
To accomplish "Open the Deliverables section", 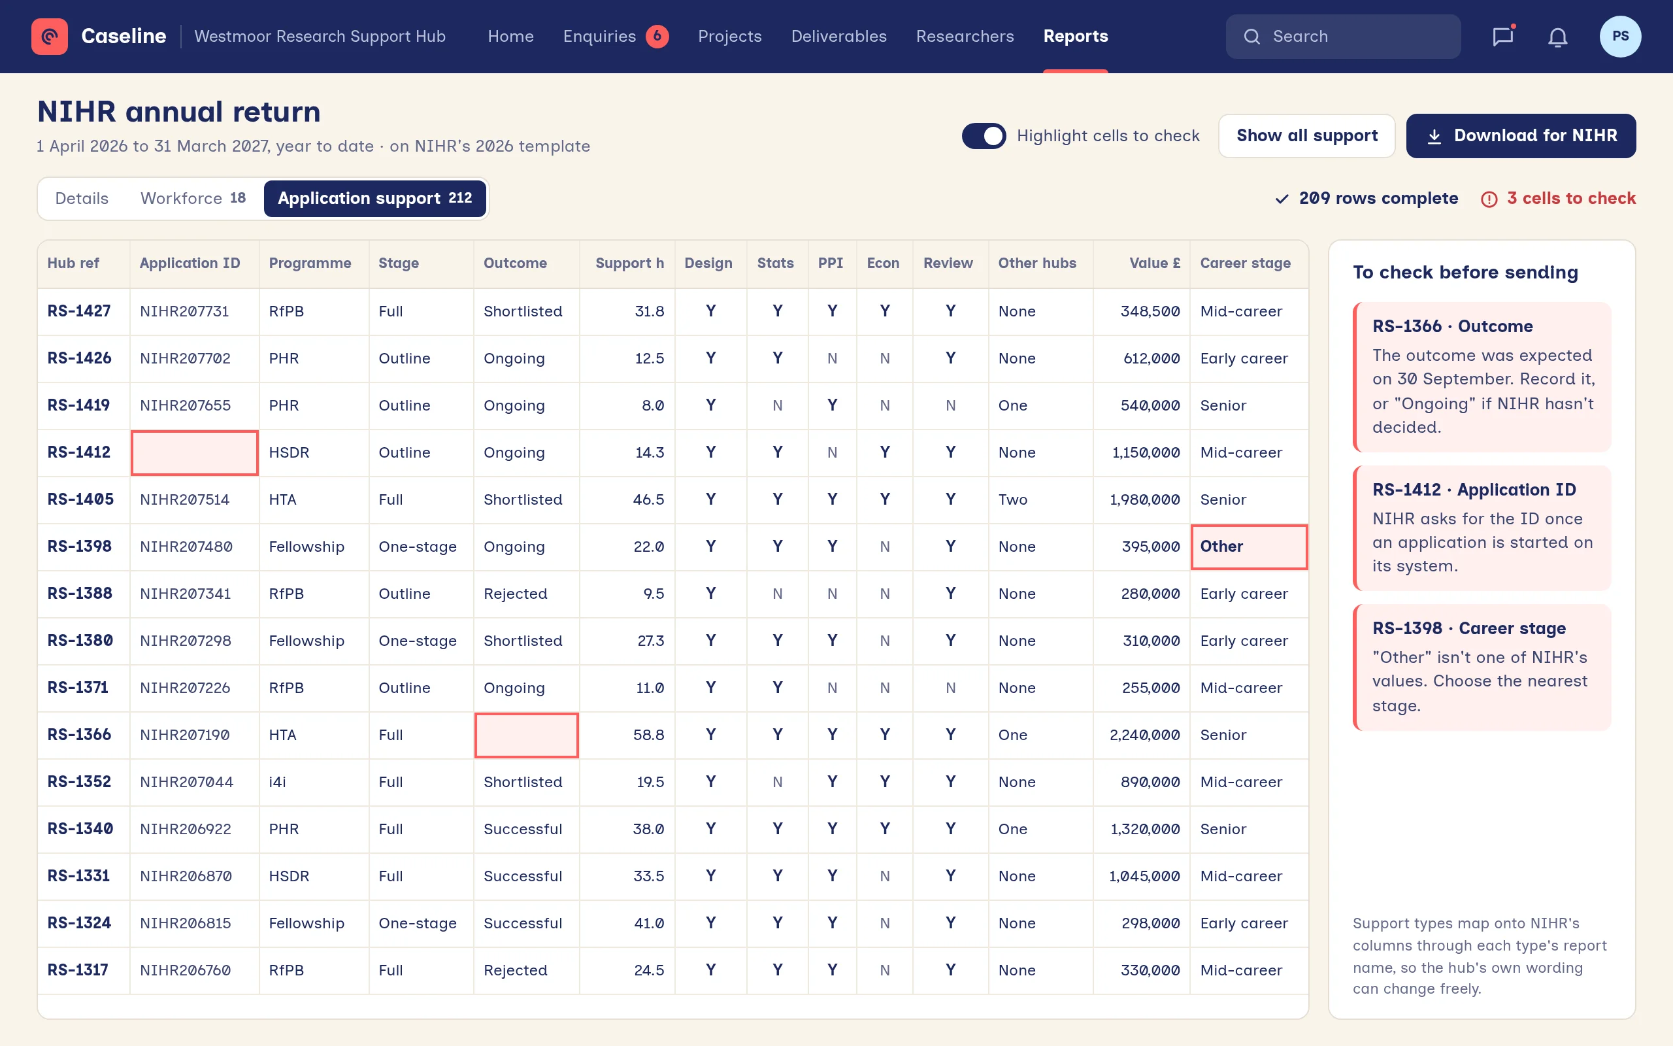I will point(838,36).
